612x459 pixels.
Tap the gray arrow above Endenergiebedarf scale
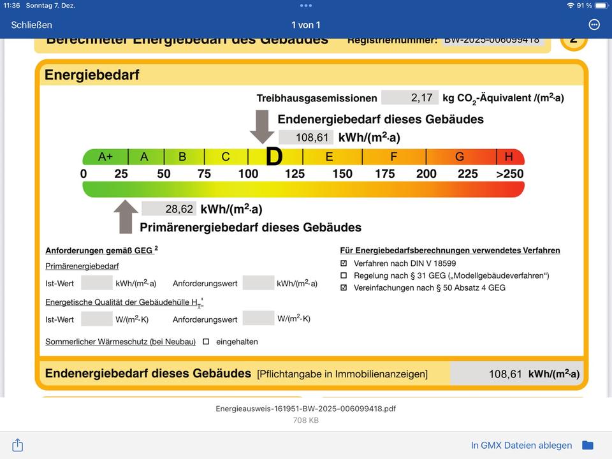261,126
